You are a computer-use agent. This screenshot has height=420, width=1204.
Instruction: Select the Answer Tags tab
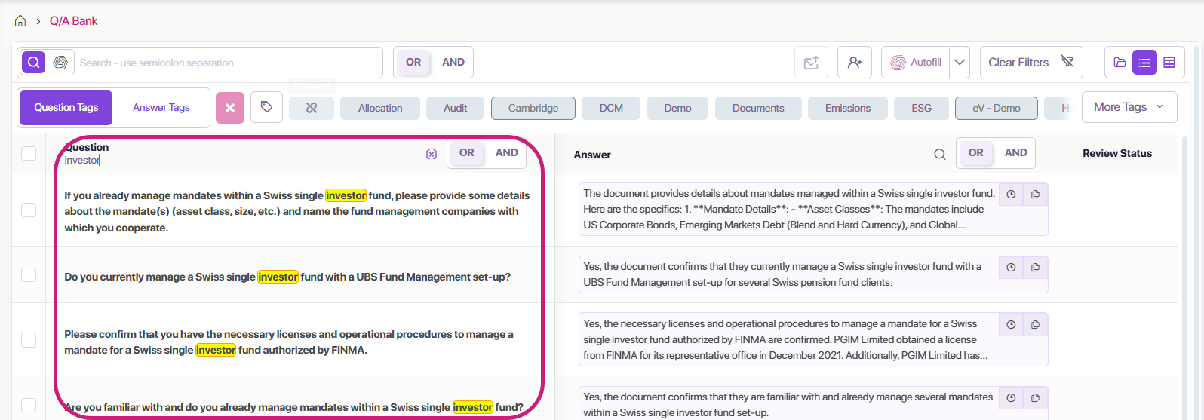(x=161, y=108)
